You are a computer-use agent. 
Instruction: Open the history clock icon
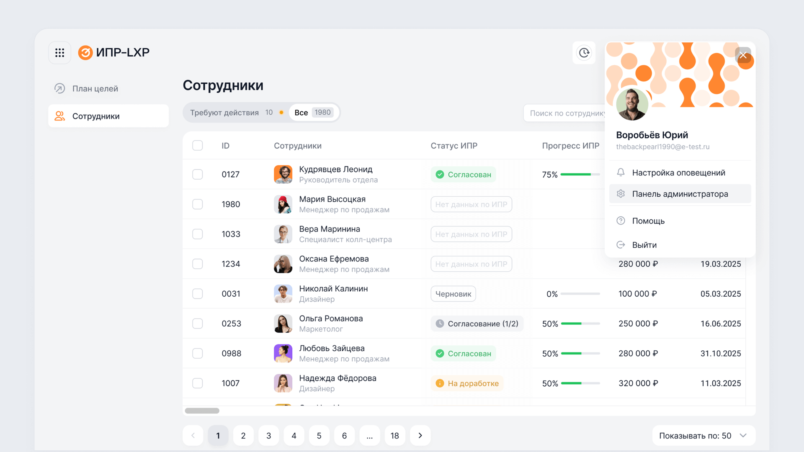click(x=584, y=53)
